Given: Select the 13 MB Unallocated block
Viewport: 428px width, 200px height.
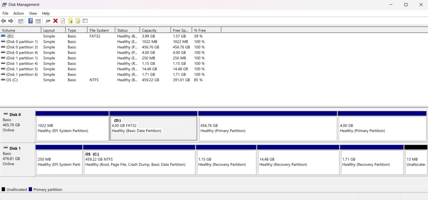Looking at the screenshot, I should pyautogui.click(x=416, y=162).
